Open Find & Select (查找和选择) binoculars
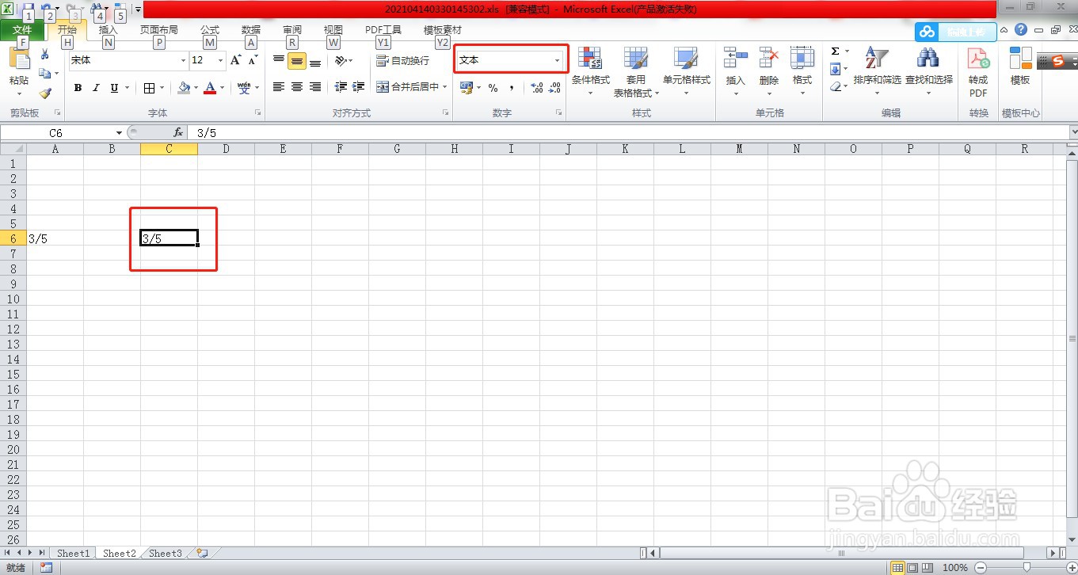1078x575 pixels. tap(928, 70)
